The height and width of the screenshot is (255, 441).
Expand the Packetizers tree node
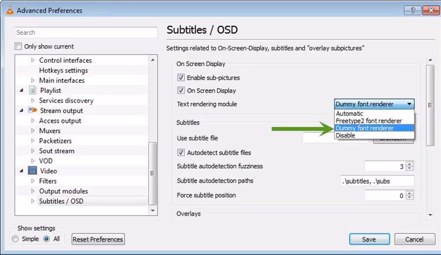click(32, 140)
